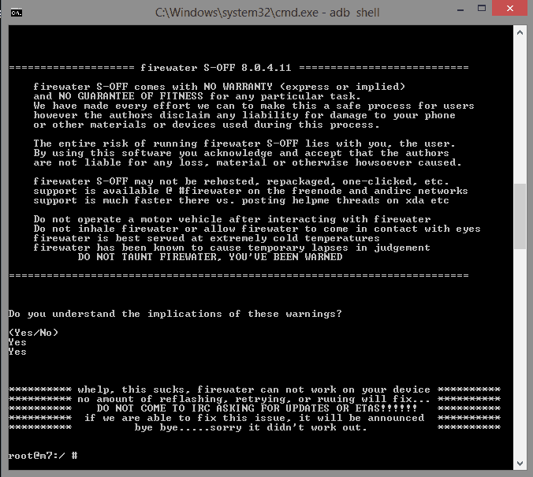The height and width of the screenshot is (477, 533).
Task: Click 'and NO GUARANTEE OF FITNESS' line
Action: point(197,96)
